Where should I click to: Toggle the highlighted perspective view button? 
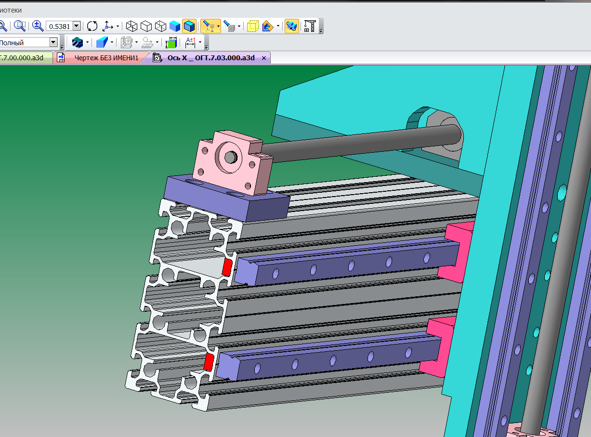coord(208,26)
